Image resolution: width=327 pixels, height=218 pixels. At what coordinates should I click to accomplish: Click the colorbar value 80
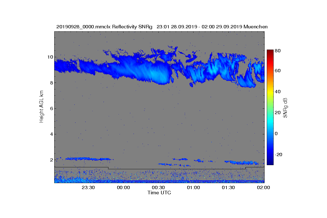pos(278,51)
